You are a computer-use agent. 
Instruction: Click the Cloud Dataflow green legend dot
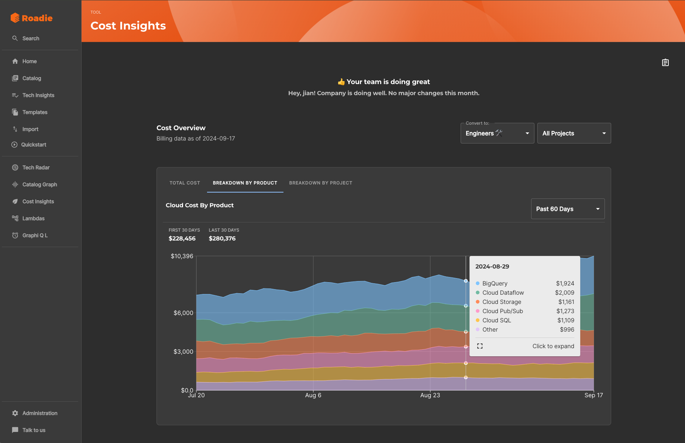478,293
